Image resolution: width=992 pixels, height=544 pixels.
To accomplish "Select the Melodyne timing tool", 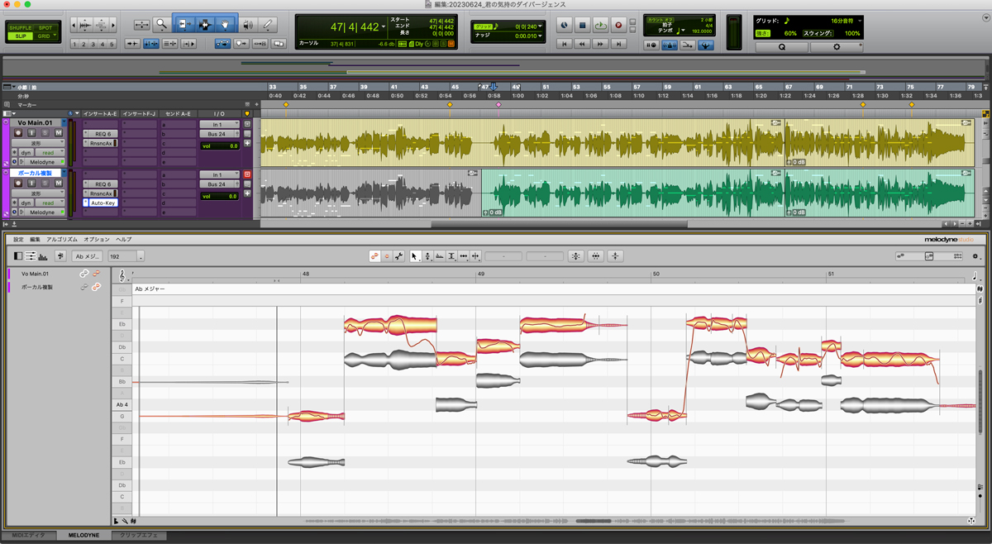I will [x=464, y=256].
